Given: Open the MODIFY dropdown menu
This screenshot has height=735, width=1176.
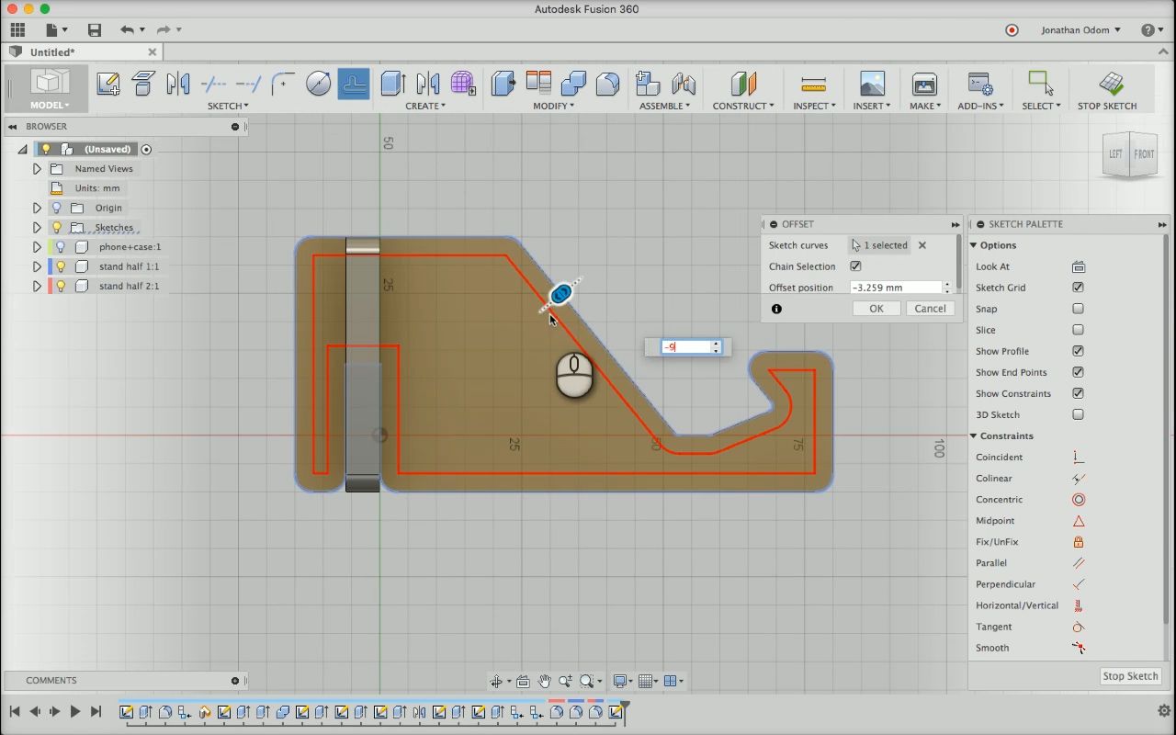Looking at the screenshot, I should point(553,106).
